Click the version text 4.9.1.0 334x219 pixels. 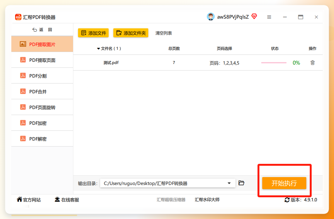310,200
